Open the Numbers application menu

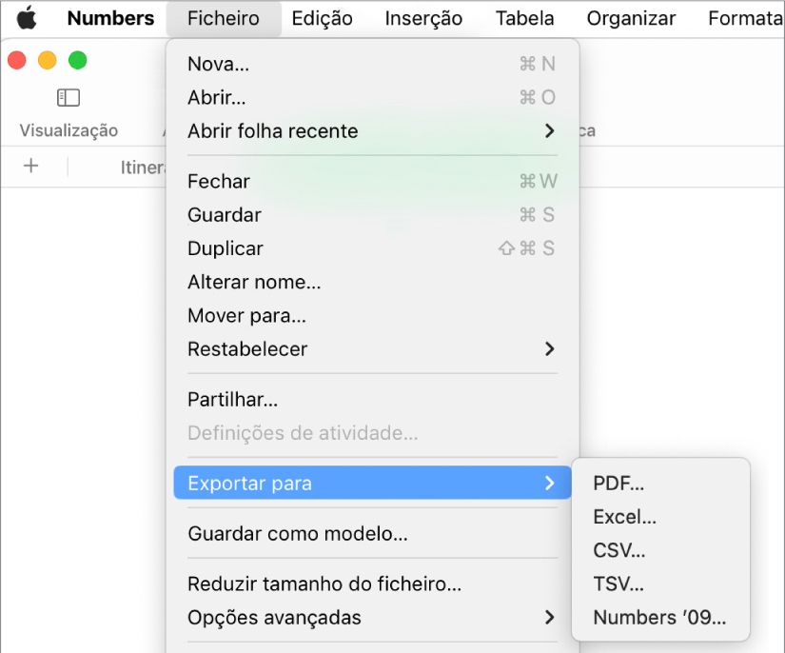click(110, 18)
